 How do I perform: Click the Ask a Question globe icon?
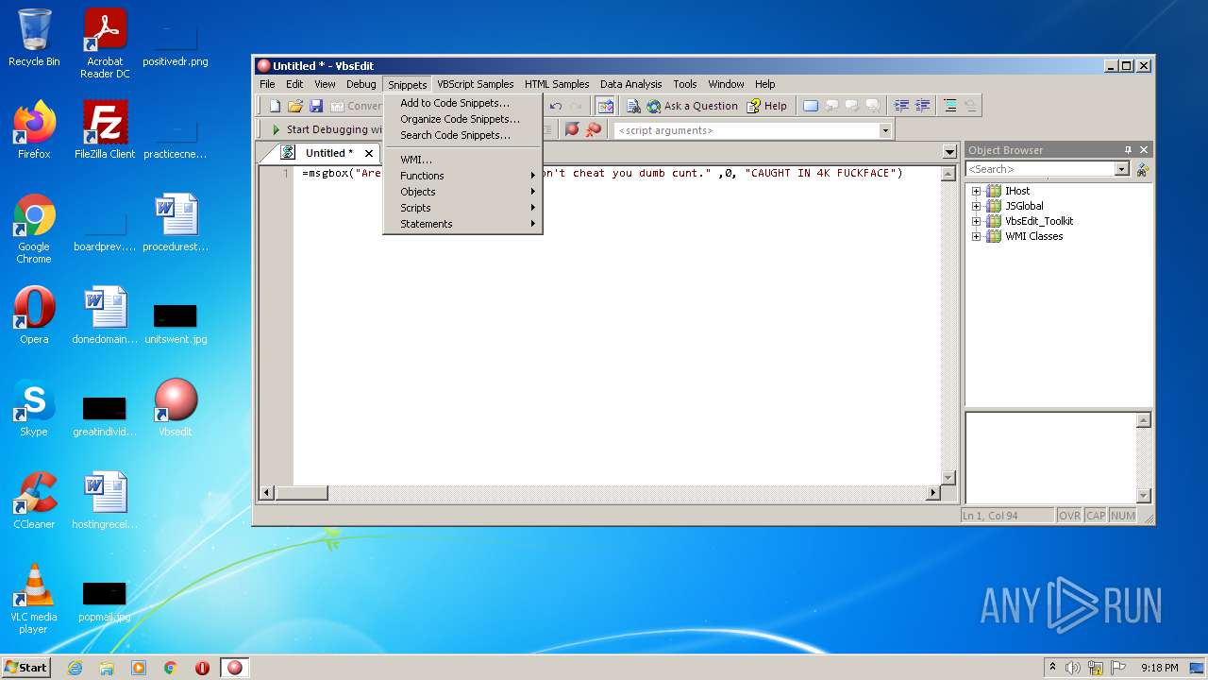(653, 106)
